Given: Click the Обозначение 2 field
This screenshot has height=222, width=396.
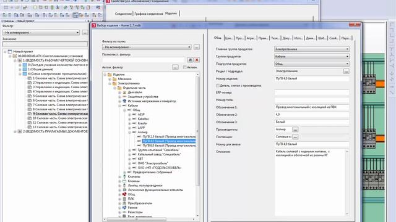Looking at the screenshot, I should coord(312,115).
